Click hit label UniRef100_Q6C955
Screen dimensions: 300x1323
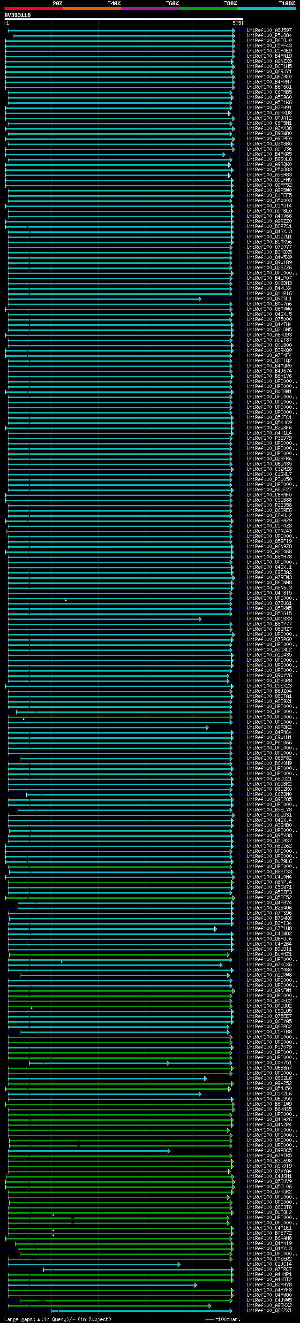[269, 1099]
